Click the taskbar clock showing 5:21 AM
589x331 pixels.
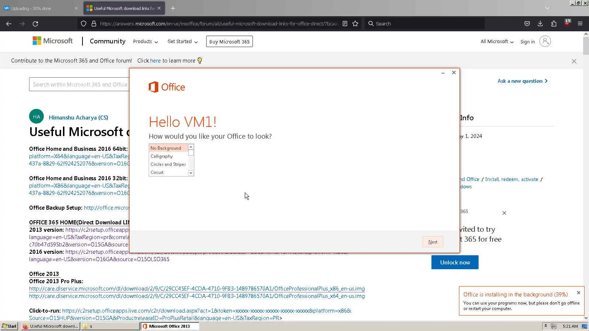(x=570, y=326)
